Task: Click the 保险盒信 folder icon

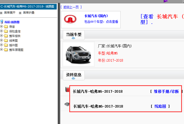Action: coord(6,31)
